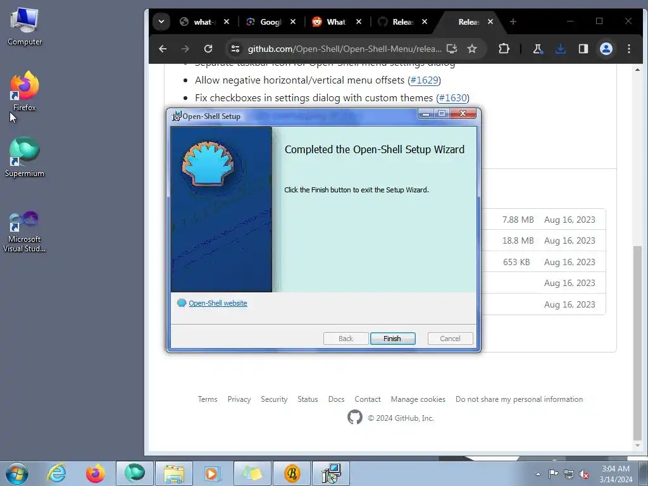Open issue link #1630
Viewport: 648px width, 486px height.
point(453,98)
